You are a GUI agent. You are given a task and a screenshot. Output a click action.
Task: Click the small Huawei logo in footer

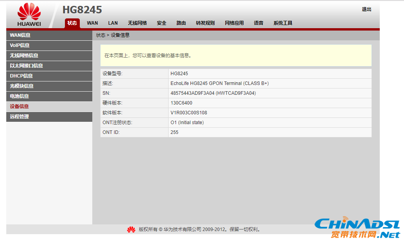[x=131, y=229]
